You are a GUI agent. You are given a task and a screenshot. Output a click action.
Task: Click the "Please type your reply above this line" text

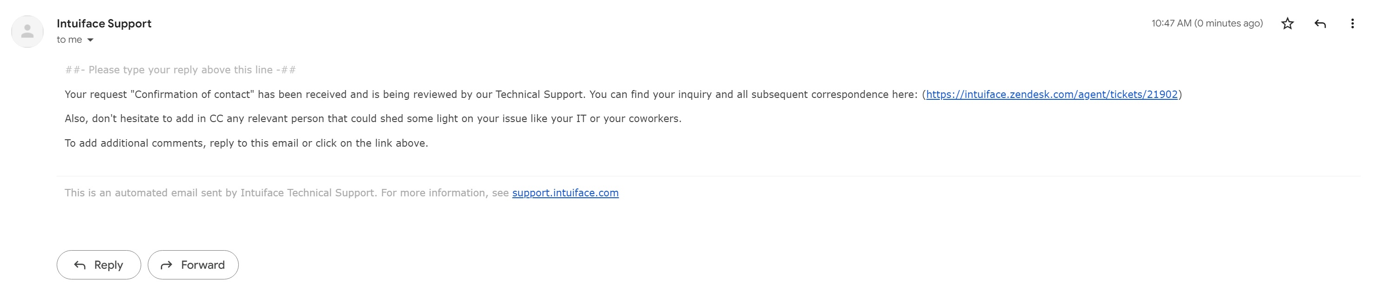click(181, 70)
